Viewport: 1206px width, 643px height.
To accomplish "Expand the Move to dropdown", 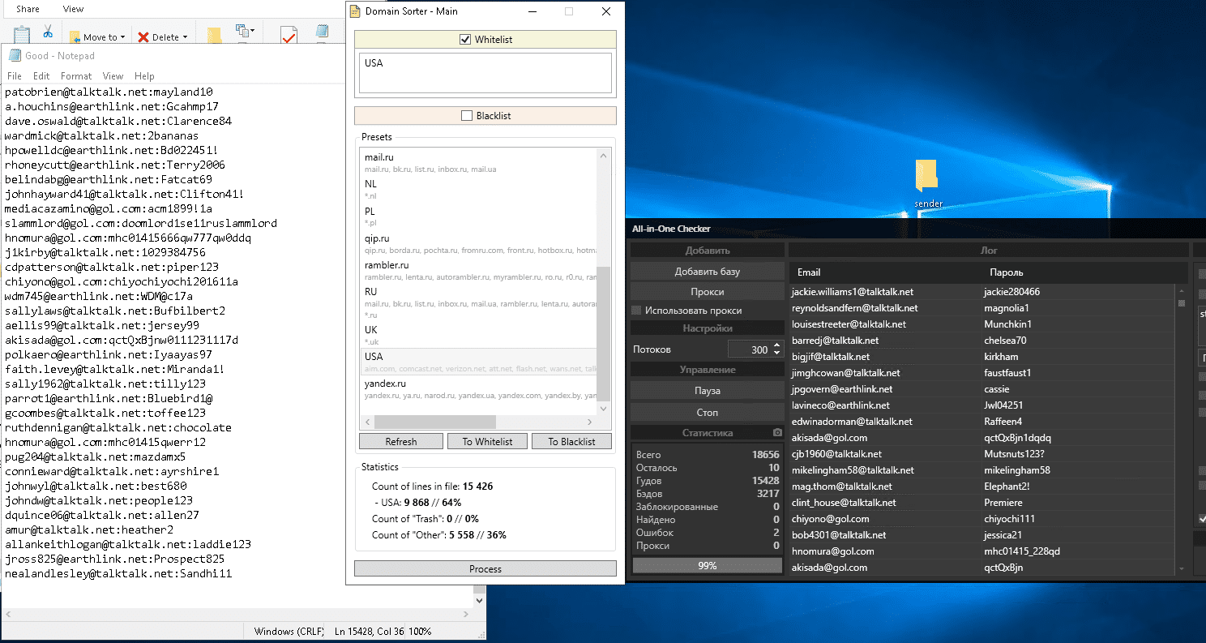I will point(123,37).
